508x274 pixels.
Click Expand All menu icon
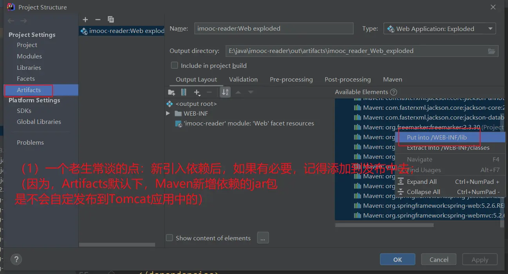coord(401,181)
